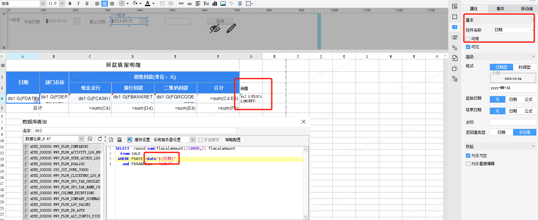Enable the 可用 checkbox

click(x=468, y=39)
